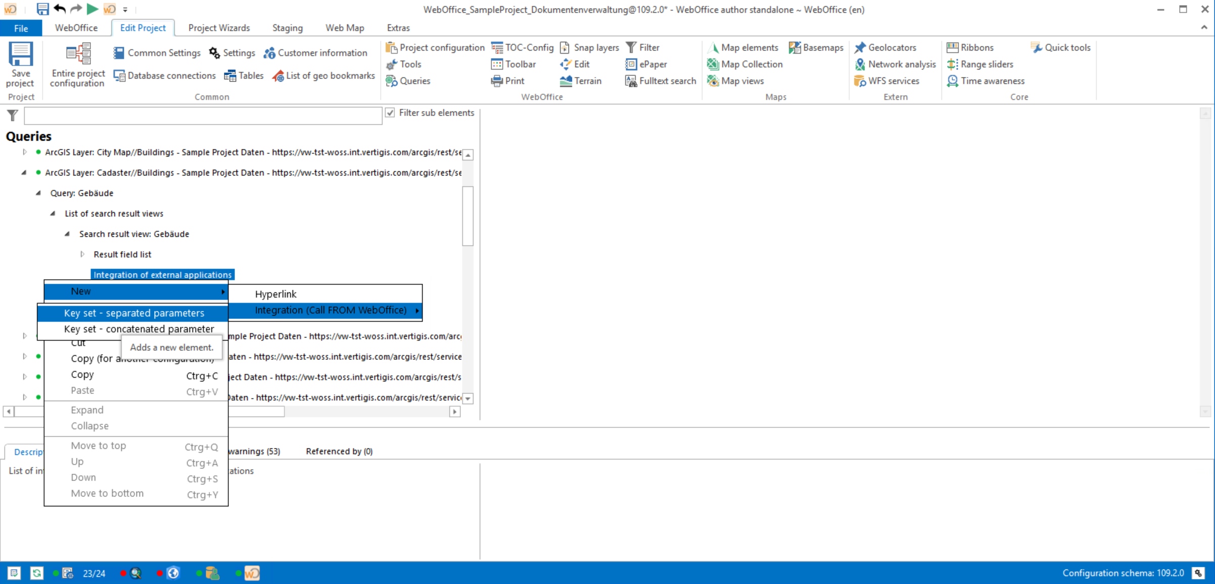Image resolution: width=1215 pixels, height=584 pixels.
Task: Click the Fulltext search icon
Action: [630, 81]
